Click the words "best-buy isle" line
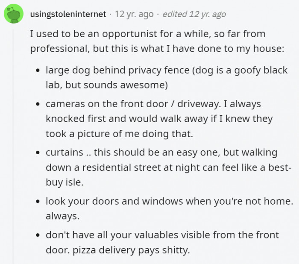 tap(64, 182)
